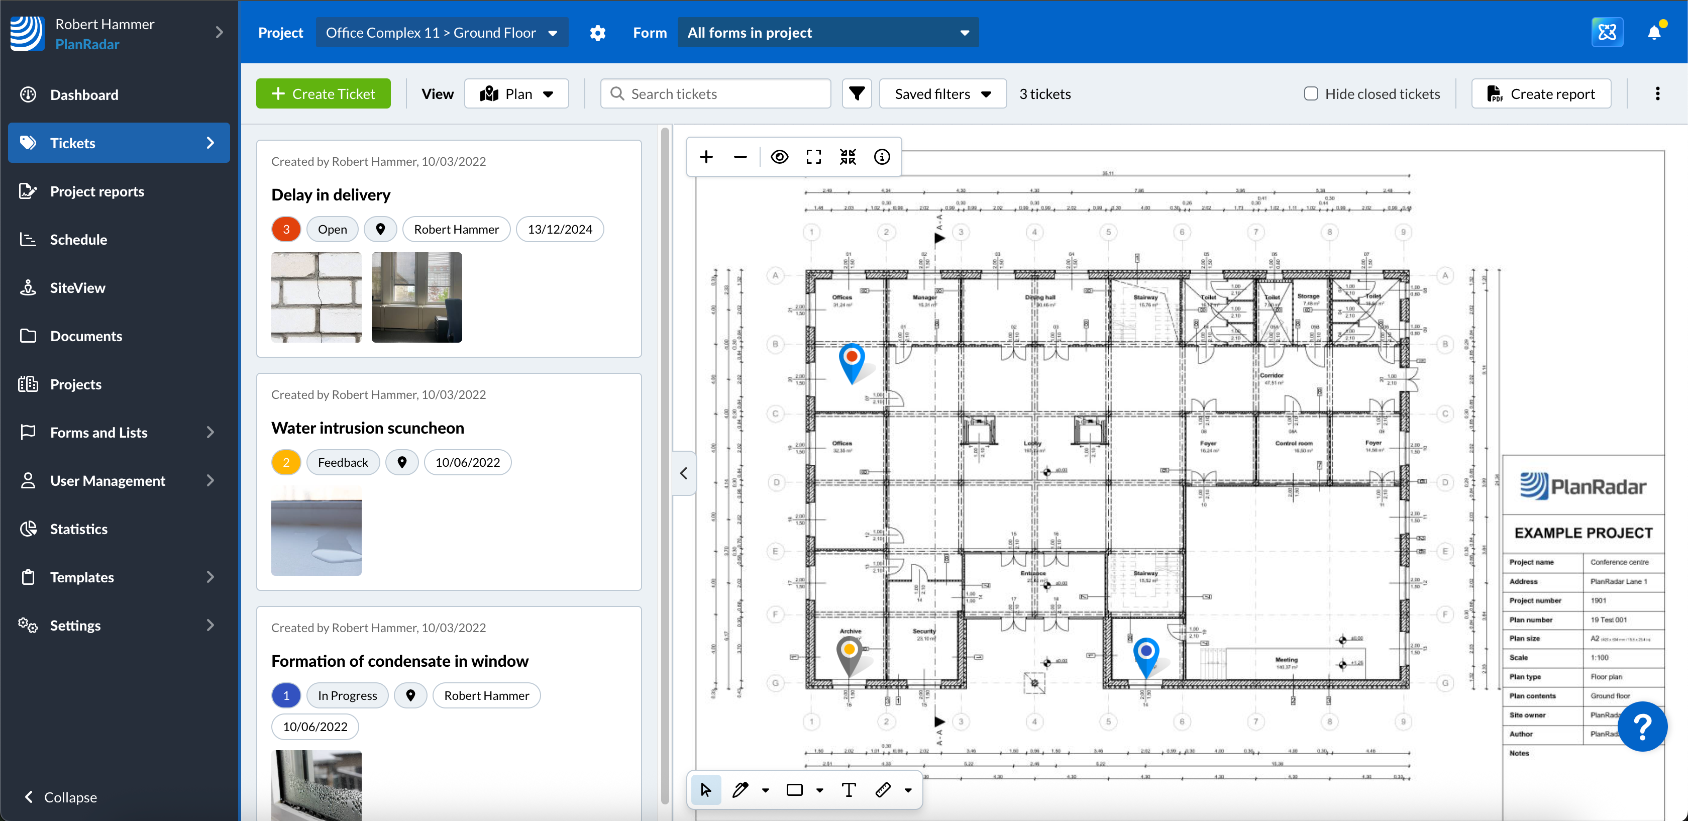This screenshot has height=821, width=1688.
Task: Open project settings gear icon
Action: click(597, 33)
